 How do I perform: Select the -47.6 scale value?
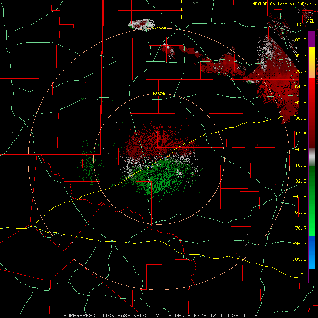click(x=299, y=197)
